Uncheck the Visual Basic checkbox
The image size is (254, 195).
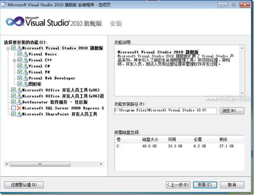[20, 54]
